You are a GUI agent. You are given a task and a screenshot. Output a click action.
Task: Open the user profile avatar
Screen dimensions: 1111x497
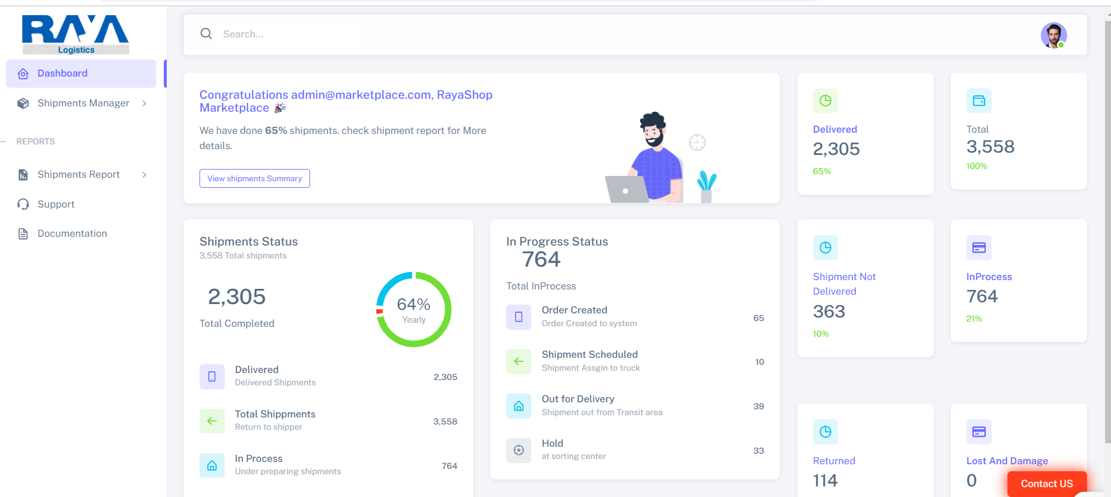(1053, 35)
